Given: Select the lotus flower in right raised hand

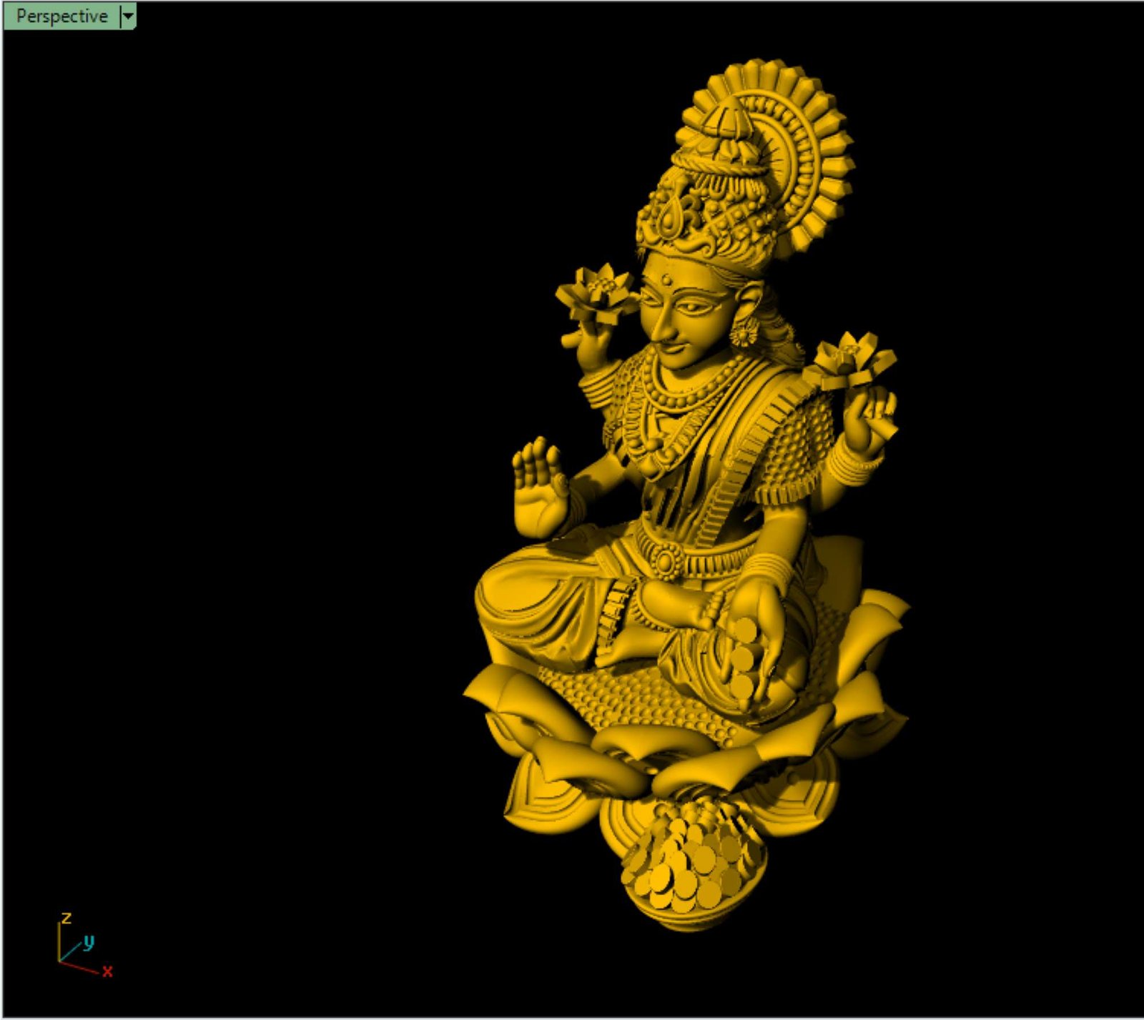Looking at the screenshot, I should [x=849, y=361].
